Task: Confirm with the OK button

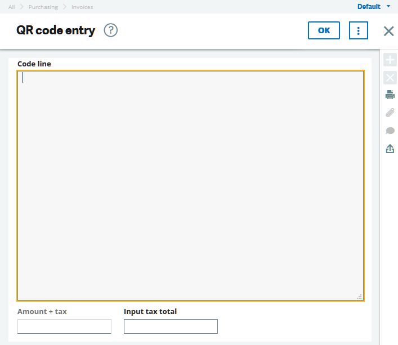Action: 324,30
